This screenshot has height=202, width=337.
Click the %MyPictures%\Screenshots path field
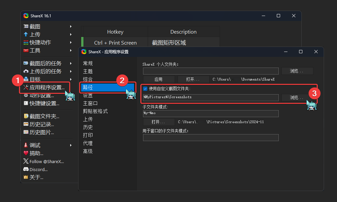click(x=211, y=98)
